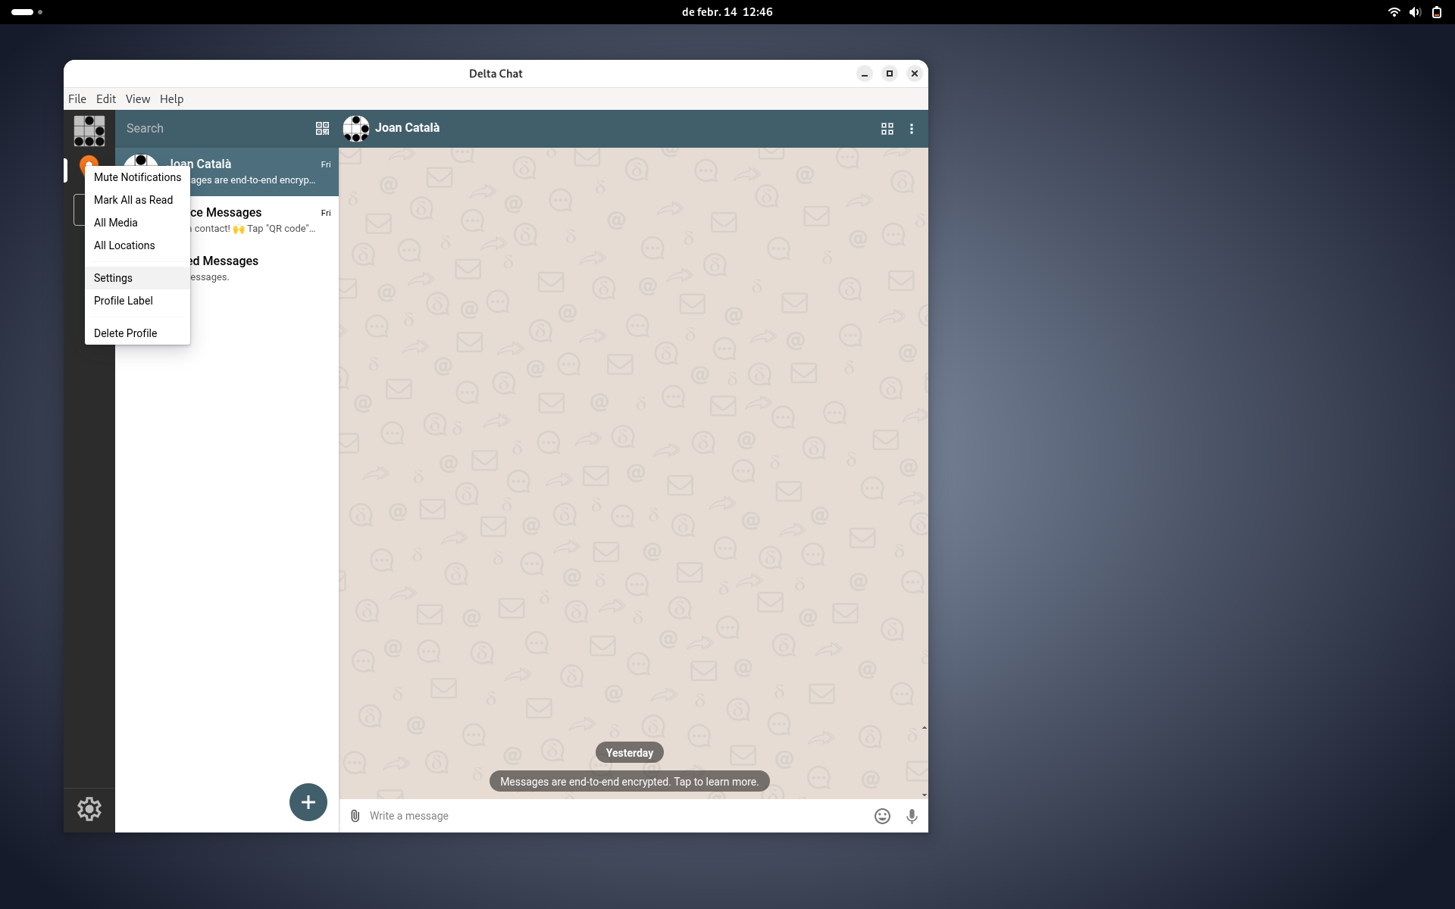Open the emoji picker
Screen dimensions: 1455x909
tap(881, 816)
